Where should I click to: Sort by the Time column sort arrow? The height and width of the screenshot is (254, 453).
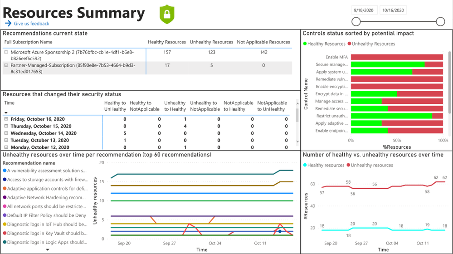[x=6, y=112]
